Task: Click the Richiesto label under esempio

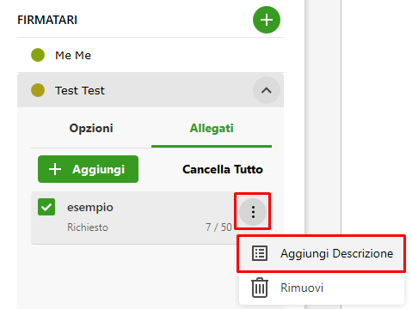Action: point(88,227)
